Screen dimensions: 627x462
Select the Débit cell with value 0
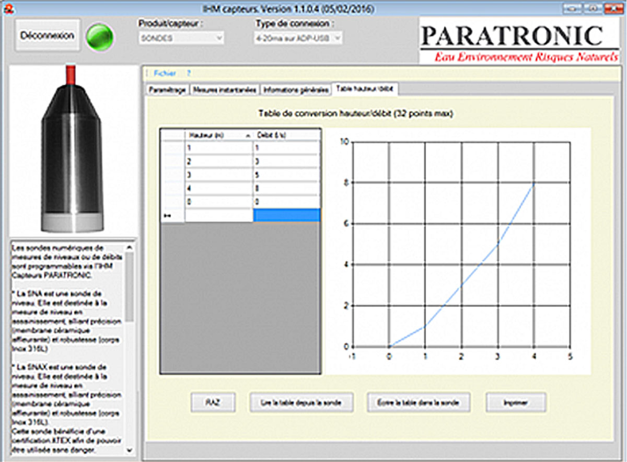click(286, 202)
